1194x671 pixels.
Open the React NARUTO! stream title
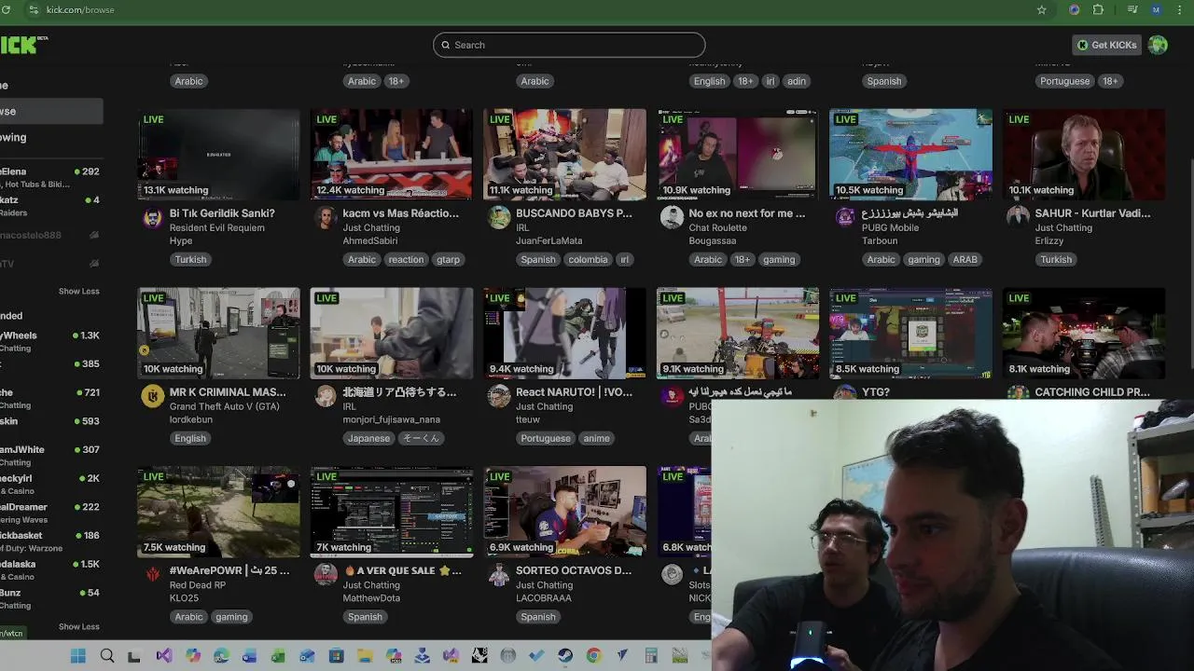574,392
